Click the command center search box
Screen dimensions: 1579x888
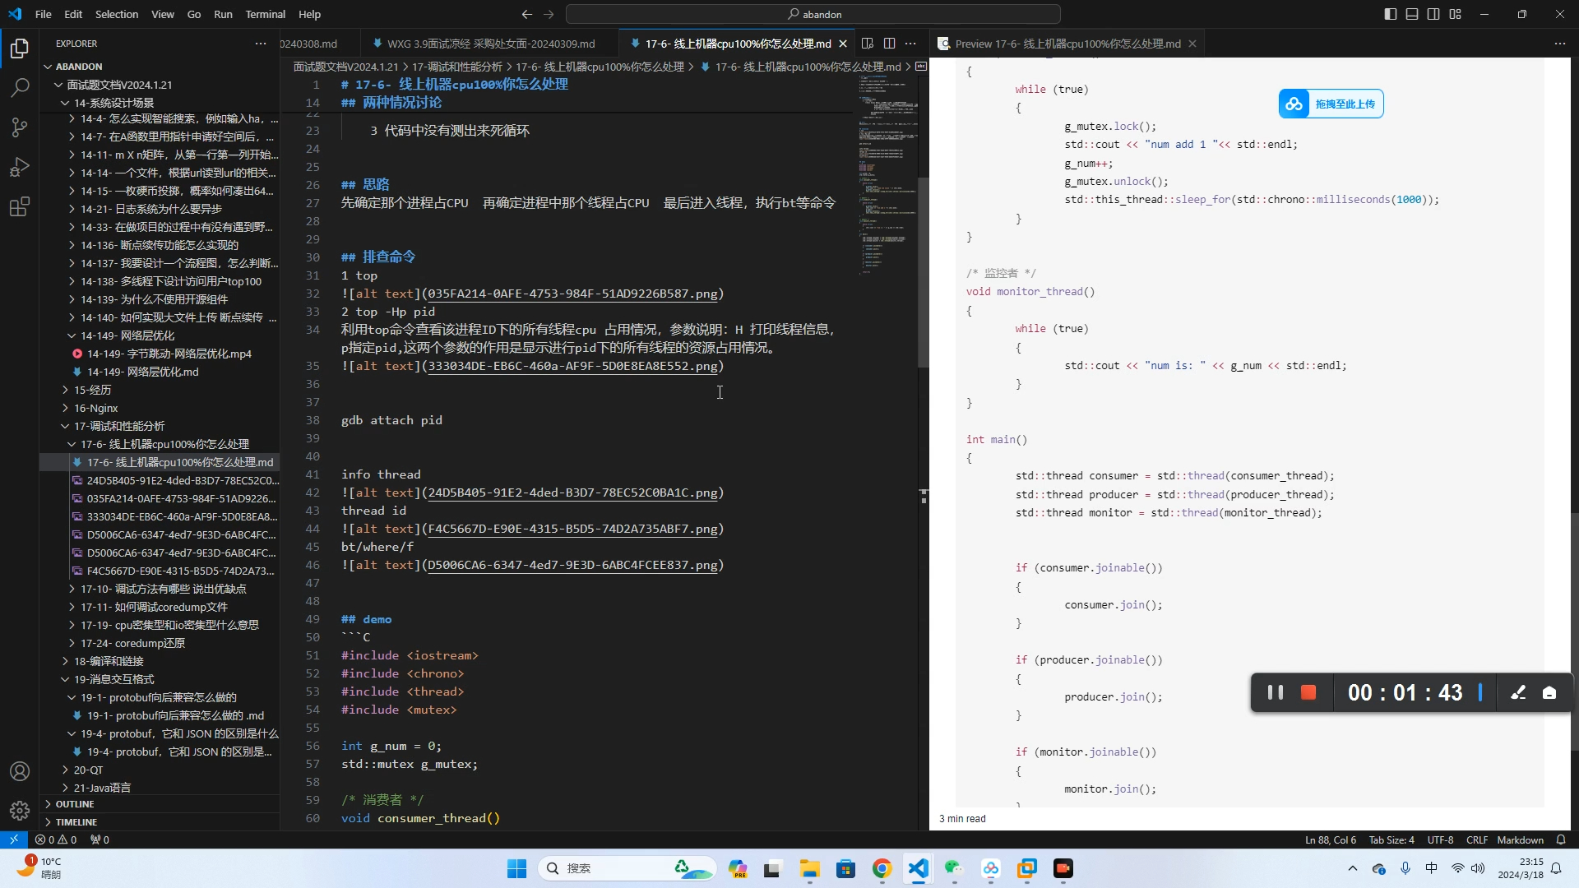[813, 14]
